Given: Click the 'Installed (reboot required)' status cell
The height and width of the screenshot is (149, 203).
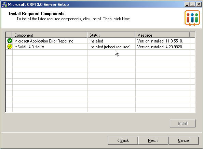Looking at the screenshot, I should [x=110, y=47].
